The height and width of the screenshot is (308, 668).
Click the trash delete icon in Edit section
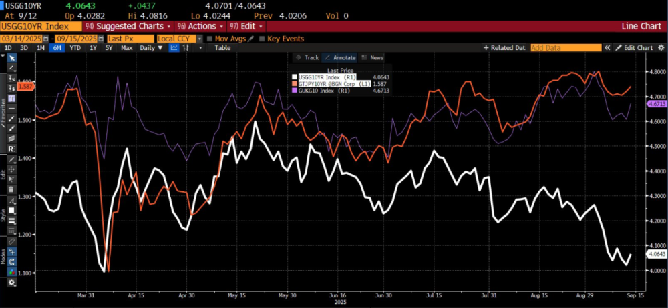coord(11,189)
